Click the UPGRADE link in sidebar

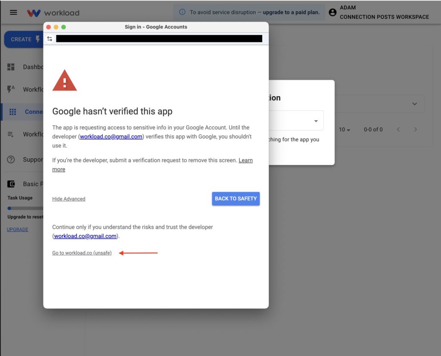[x=17, y=229]
